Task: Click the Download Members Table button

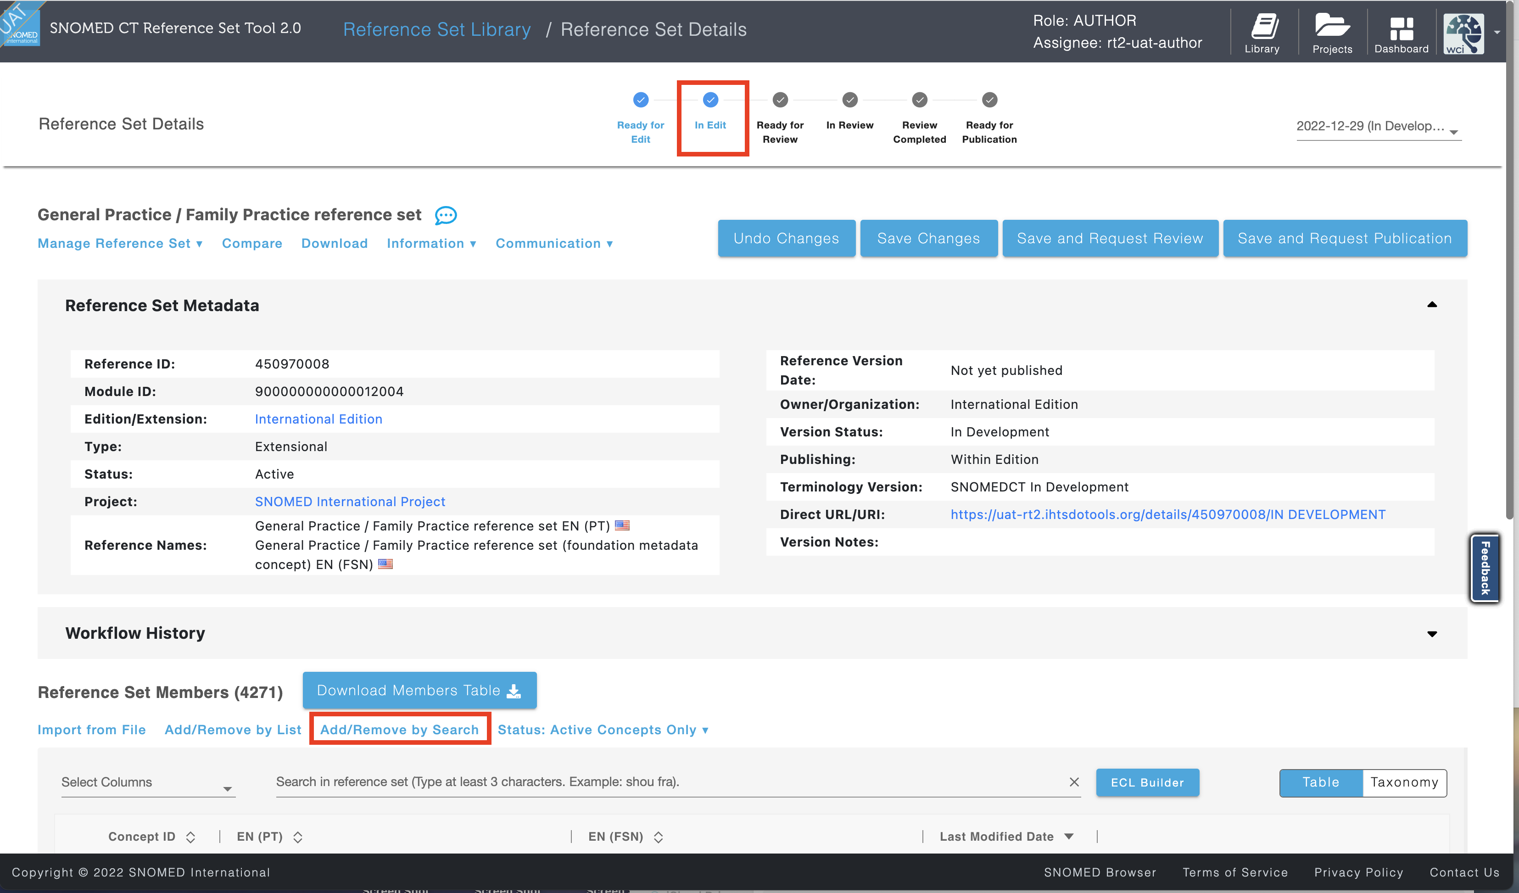Action: [419, 690]
